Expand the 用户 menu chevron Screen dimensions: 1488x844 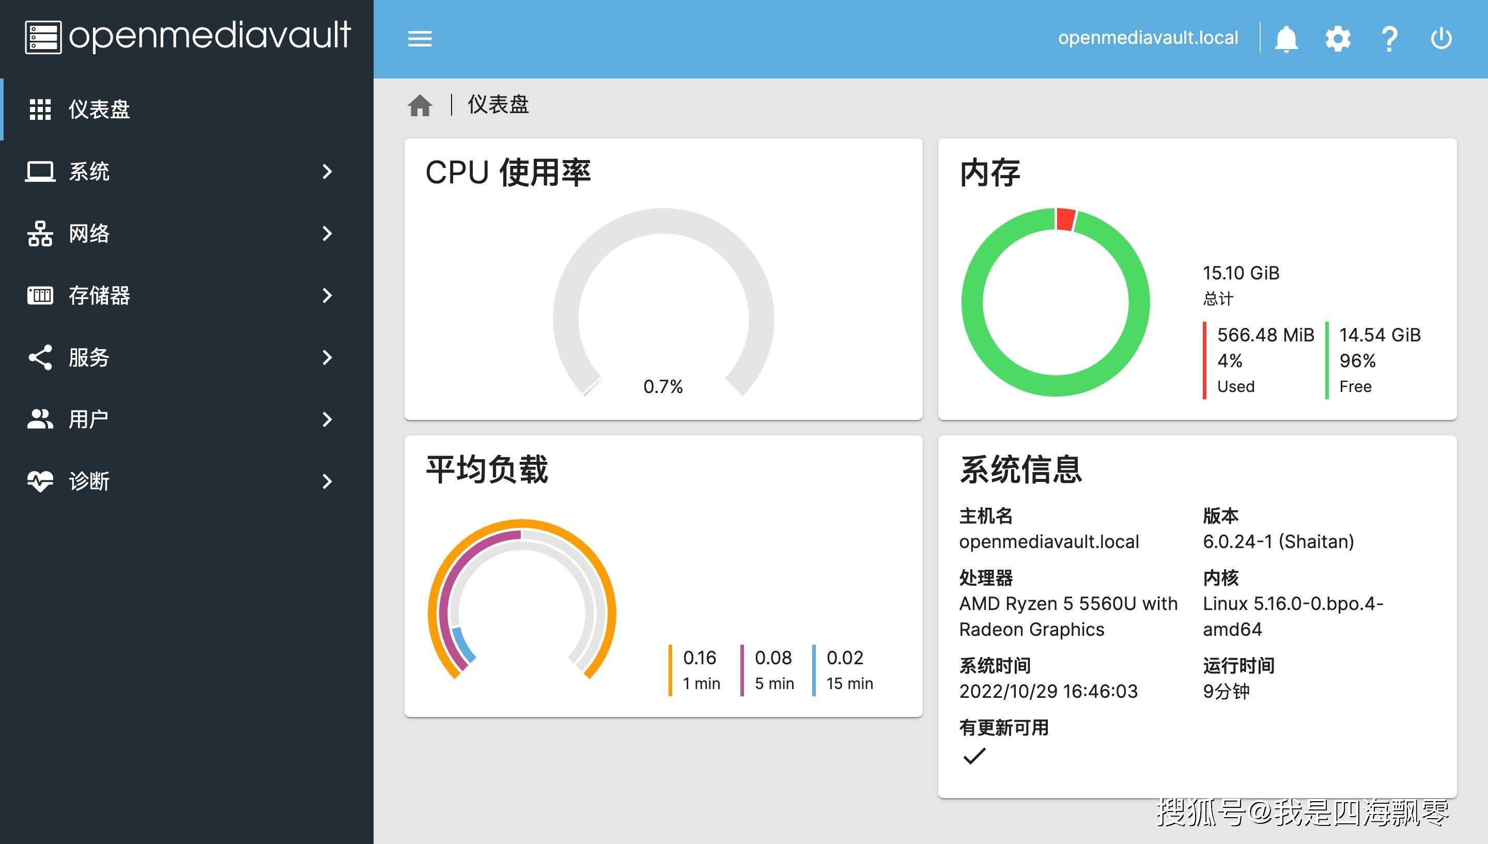(x=328, y=420)
